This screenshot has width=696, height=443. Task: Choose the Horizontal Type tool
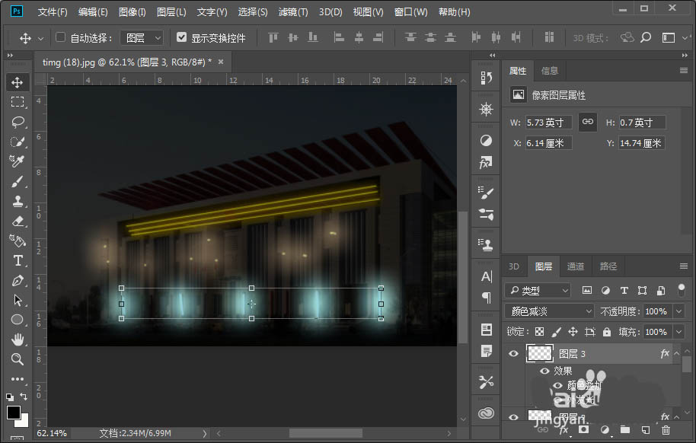(x=17, y=260)
